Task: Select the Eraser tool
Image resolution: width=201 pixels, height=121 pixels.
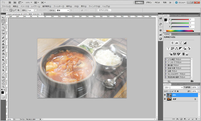Action: [3, 51]
